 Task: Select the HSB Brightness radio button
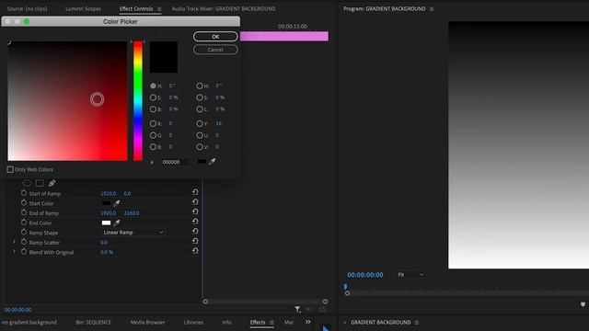click(x=153, y=109)
